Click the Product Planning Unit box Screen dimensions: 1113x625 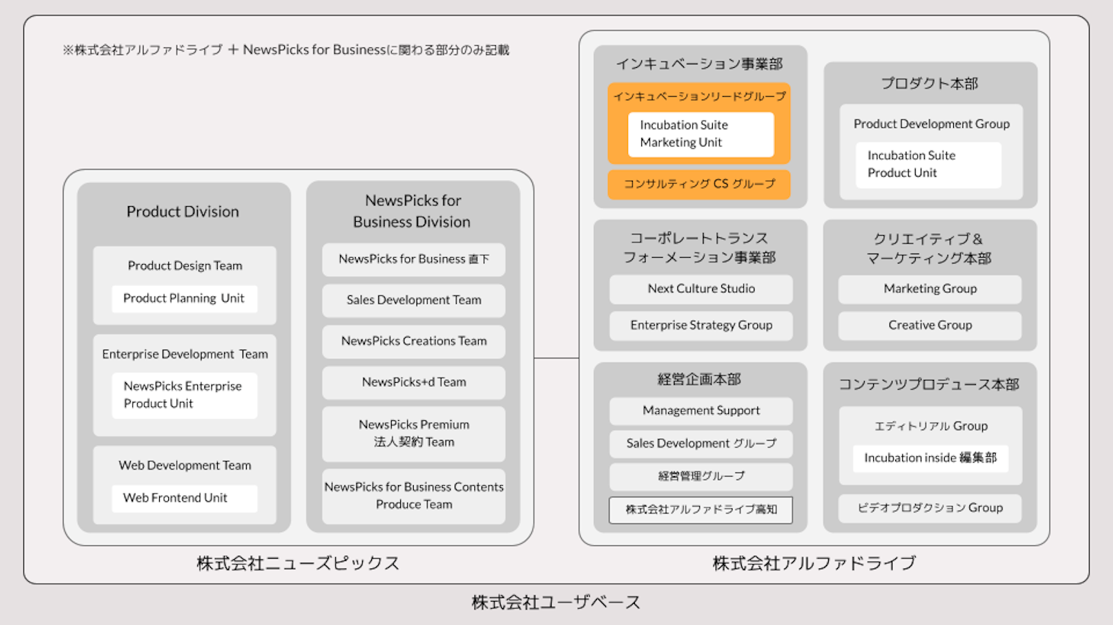(x=184, y=298)
